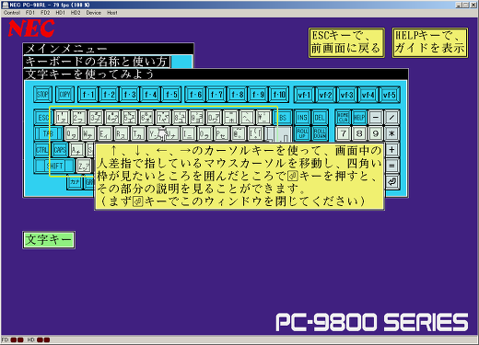This screenshot has height=345, width=479.
Task: Click the numeric keypad equals key
Action: pyautogui.click(x=391, y=166)
